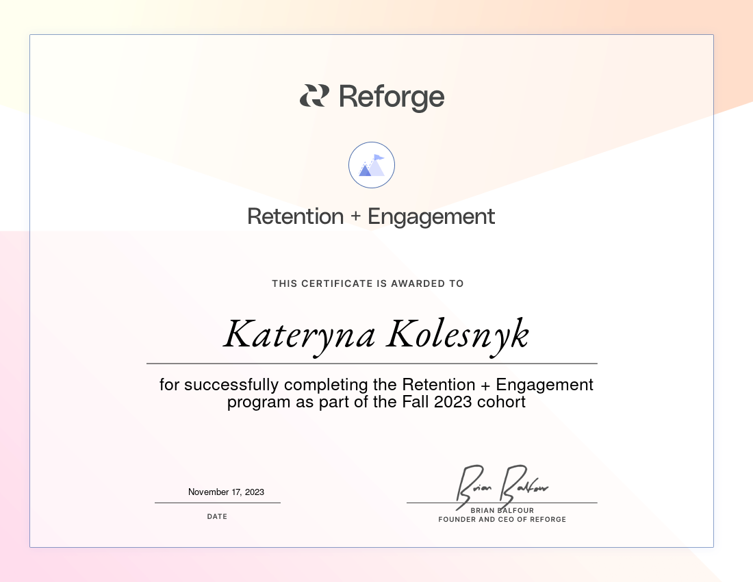Click the Retention + Engagement heading
The width and height of the screenshot is (753, 582).
click(371, 216)
